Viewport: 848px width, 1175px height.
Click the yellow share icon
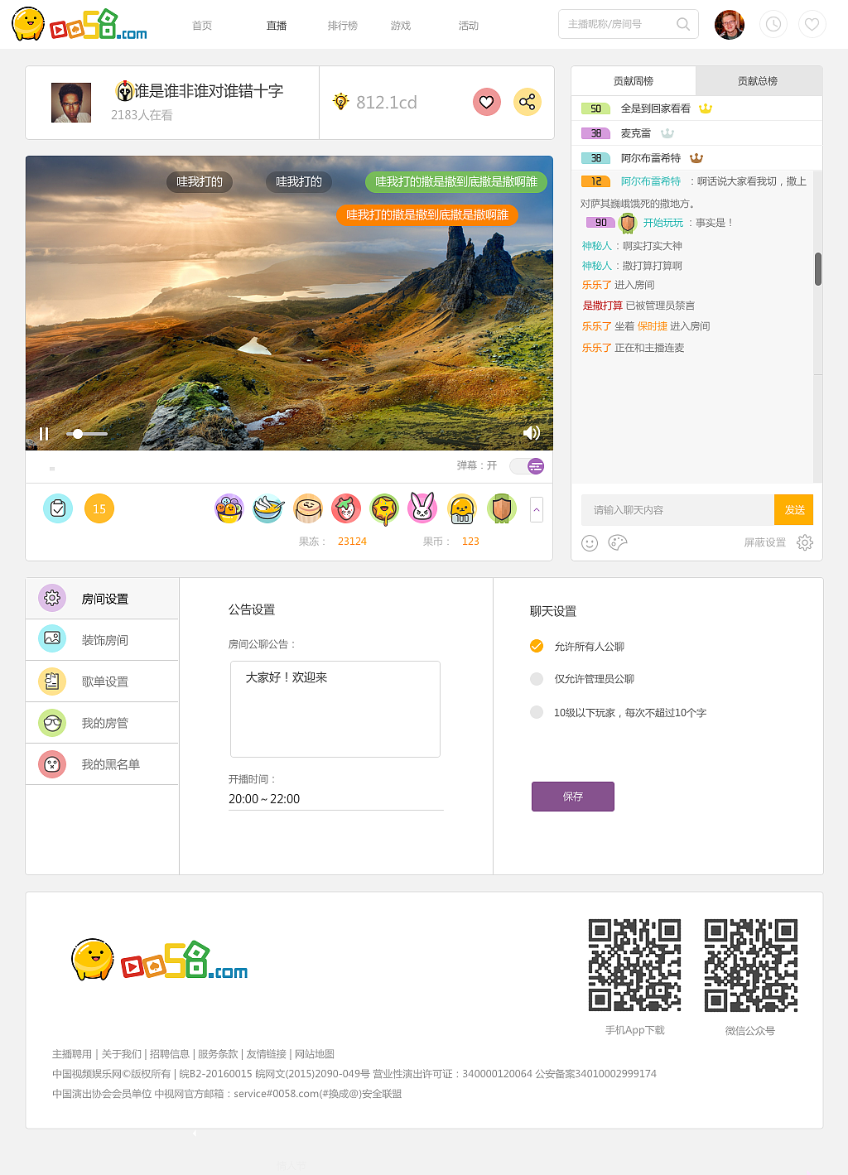tap(527, 102)
